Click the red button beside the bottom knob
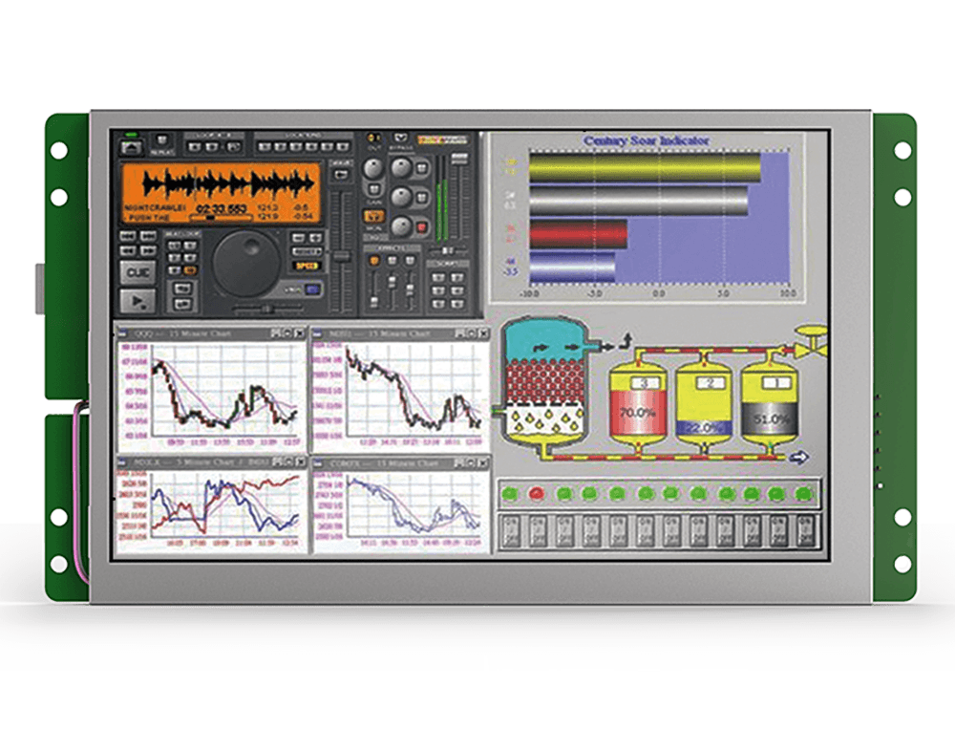Screen dimensions: 955x750 point(421,227)
